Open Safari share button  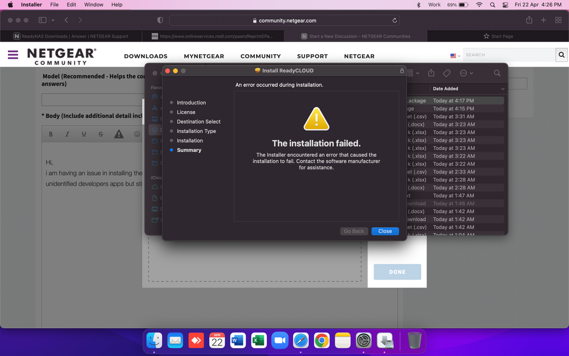point(529,20)
